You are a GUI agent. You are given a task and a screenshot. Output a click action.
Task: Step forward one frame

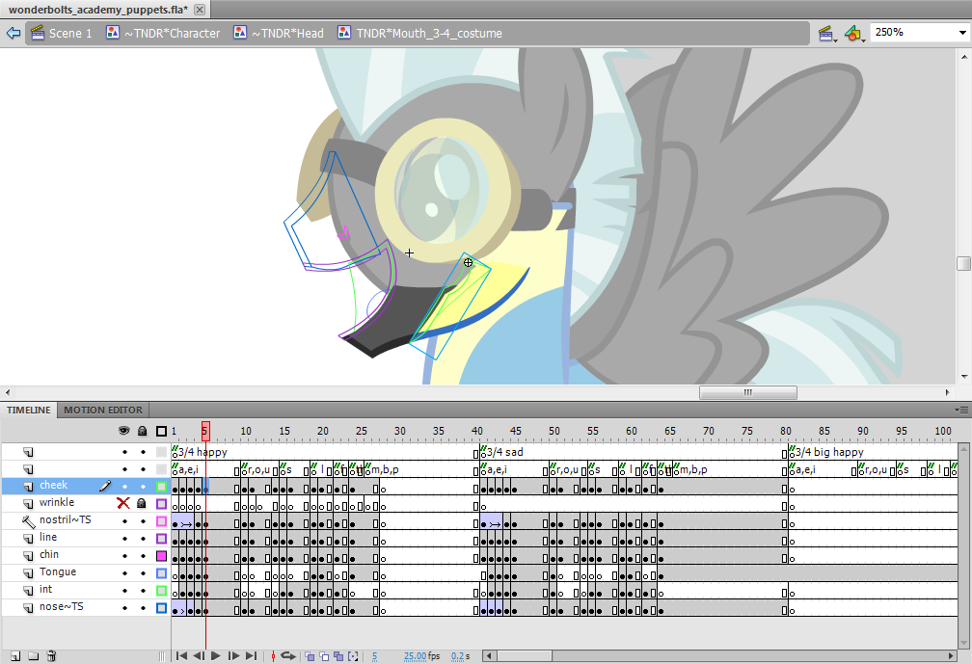[x=233, y=656]
